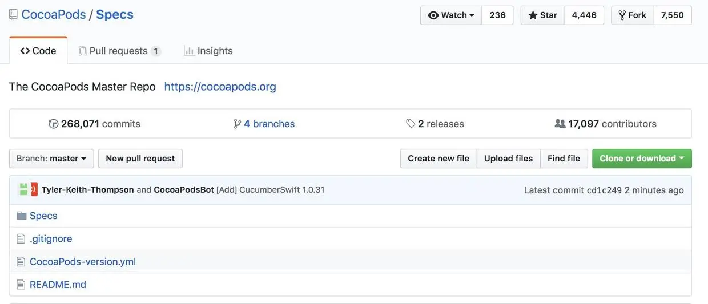708x304 pixels.
Task: Star the Specs repository
Action: click(x=542, y=15)
